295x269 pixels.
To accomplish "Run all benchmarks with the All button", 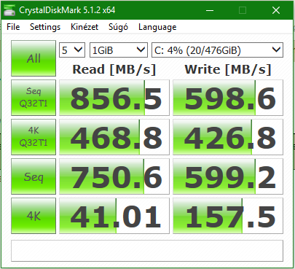I will [x=34, y=58].
